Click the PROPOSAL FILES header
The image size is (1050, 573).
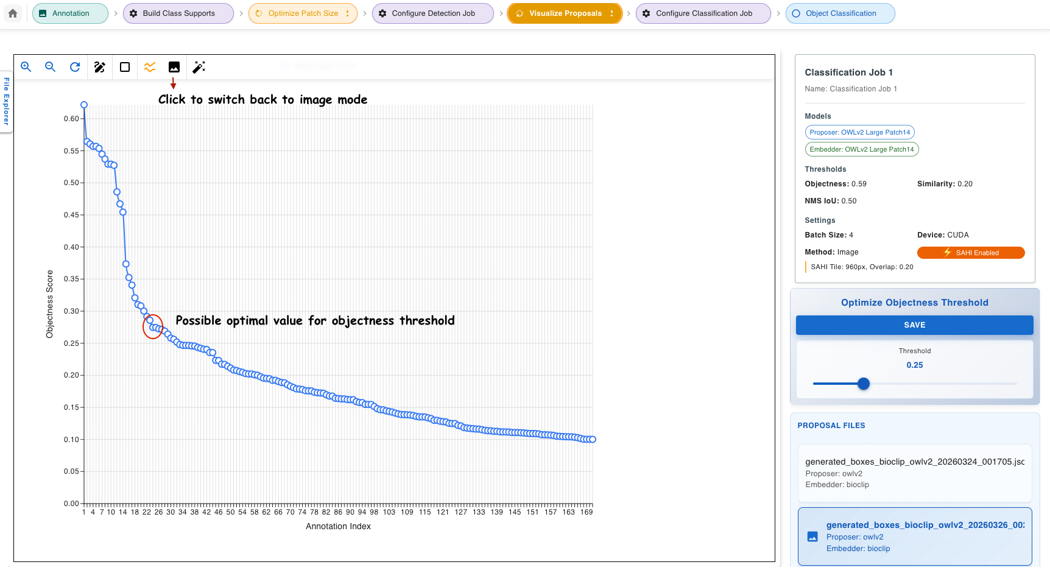pyautogui.click(x=831, y=426)
